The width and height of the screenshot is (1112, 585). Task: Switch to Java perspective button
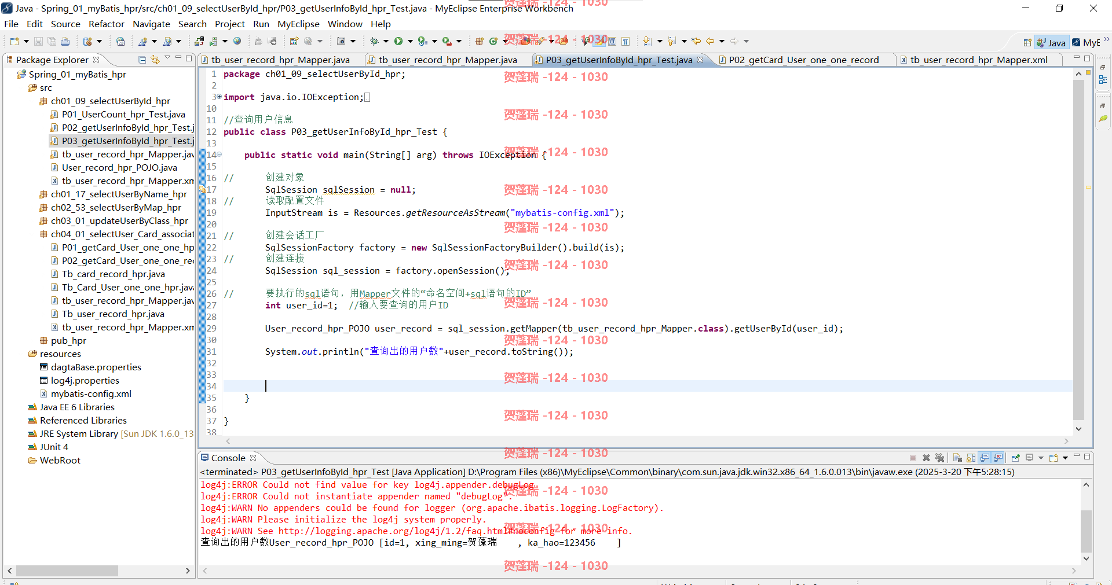coord(1051,42)
